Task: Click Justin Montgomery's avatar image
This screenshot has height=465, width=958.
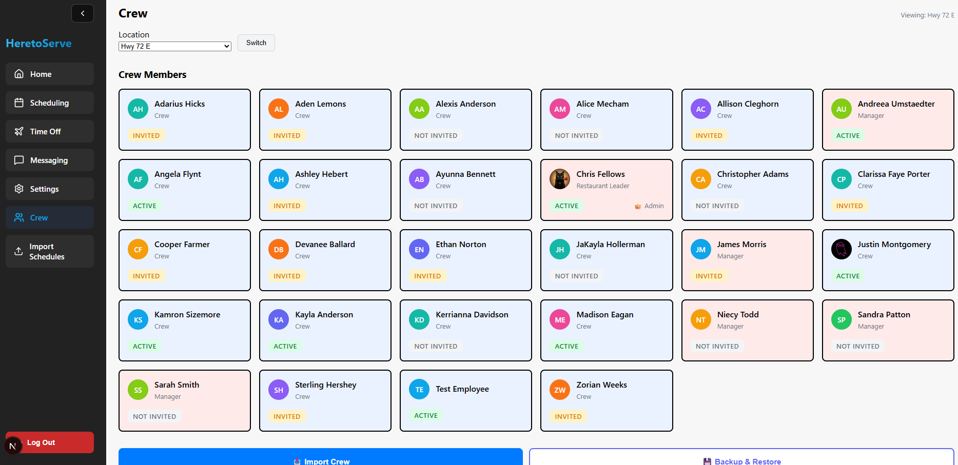Action: (x=841, y=250)
